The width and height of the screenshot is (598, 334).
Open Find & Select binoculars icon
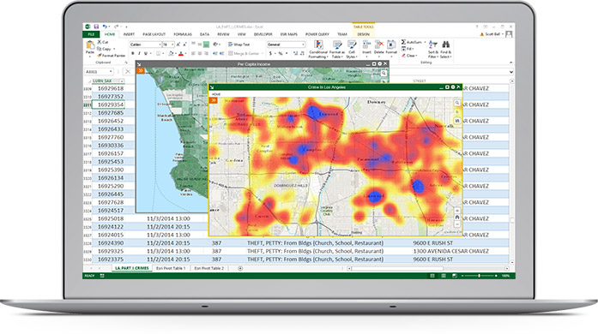click(x=446, y=45)
